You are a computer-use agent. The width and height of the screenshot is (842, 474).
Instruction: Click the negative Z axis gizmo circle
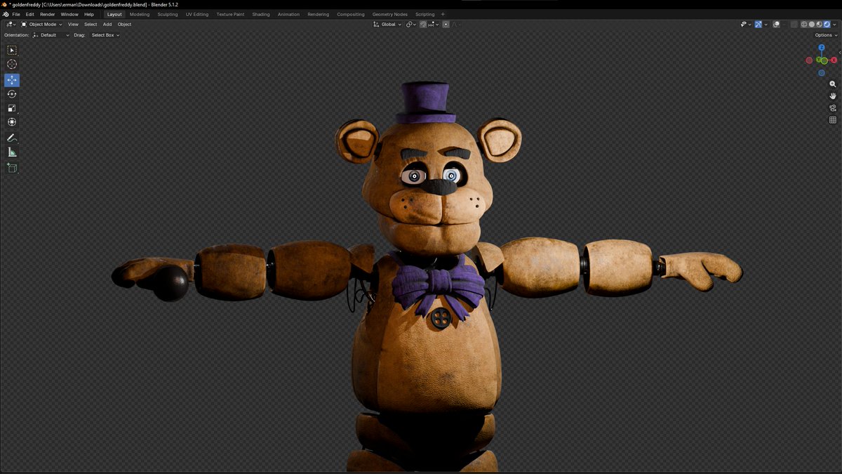pos(822,72)
